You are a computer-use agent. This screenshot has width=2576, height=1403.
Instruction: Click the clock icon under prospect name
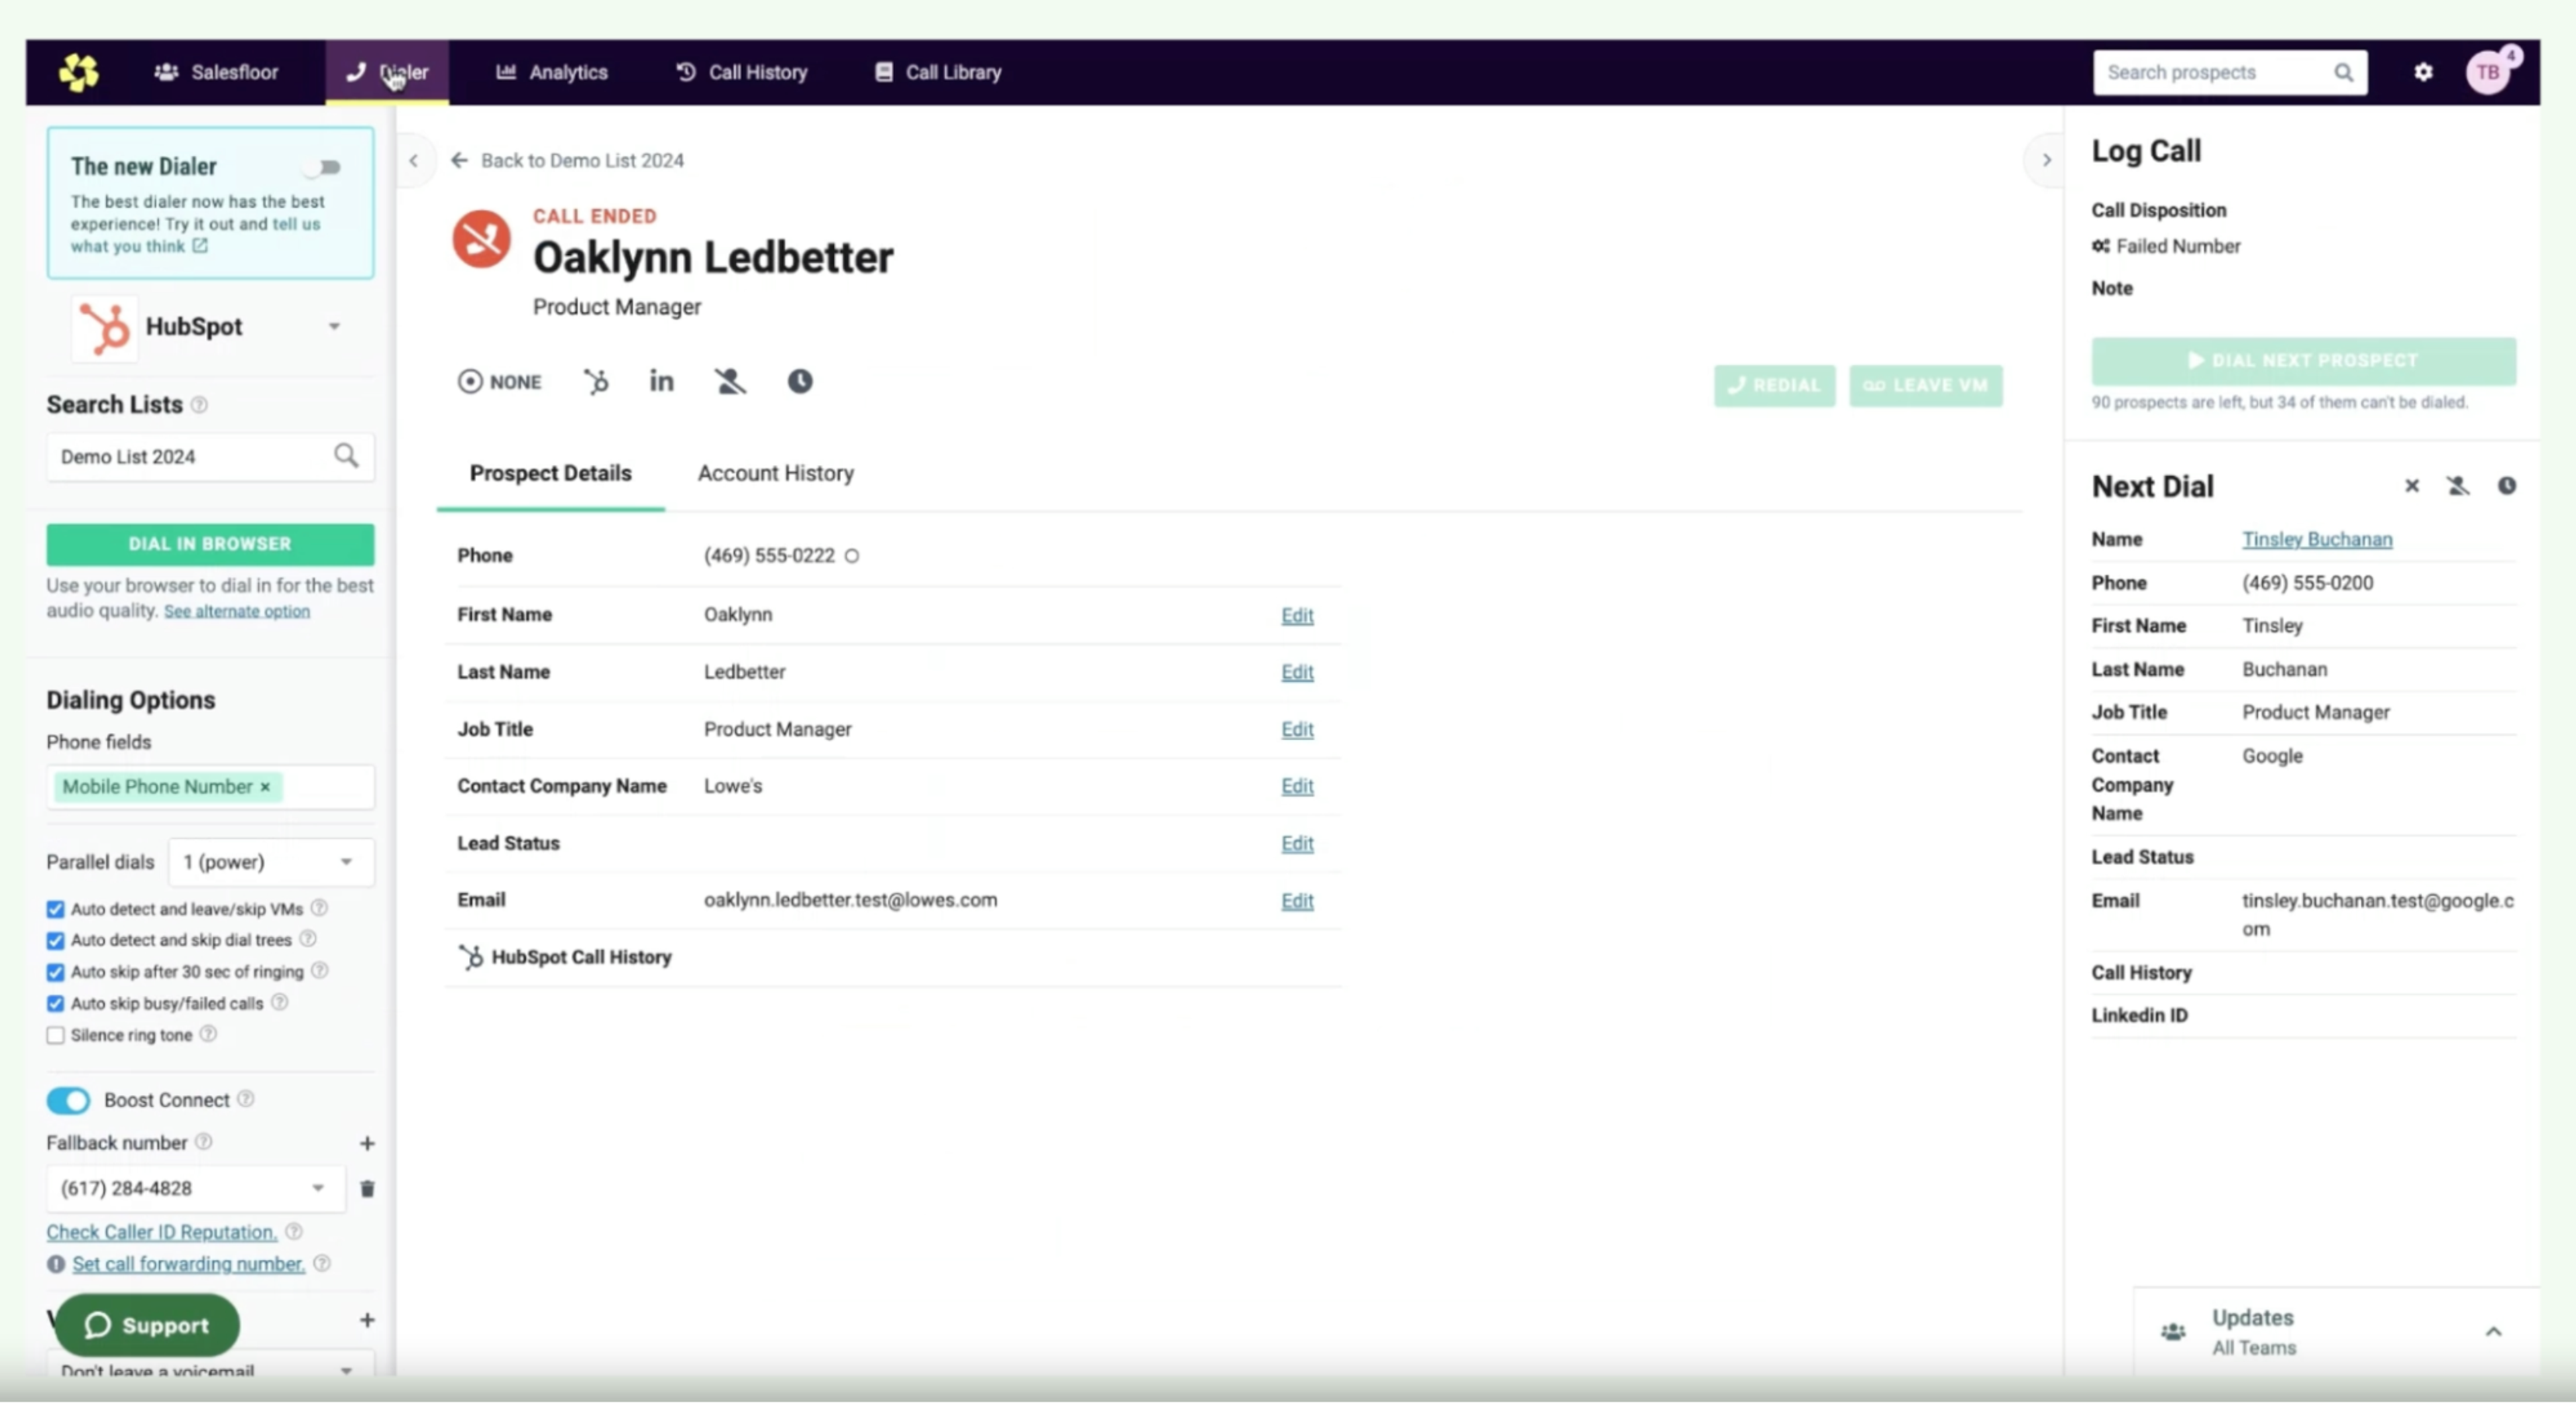point(799,381)
